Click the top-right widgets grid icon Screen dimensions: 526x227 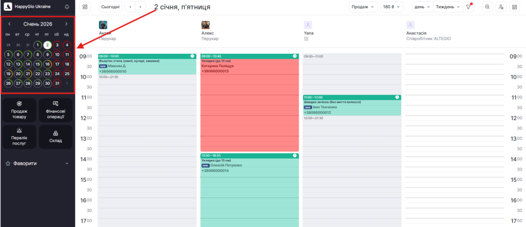pyautogui.click(x=514, y=7)
